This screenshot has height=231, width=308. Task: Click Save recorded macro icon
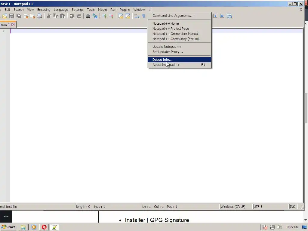click(229, 16)
